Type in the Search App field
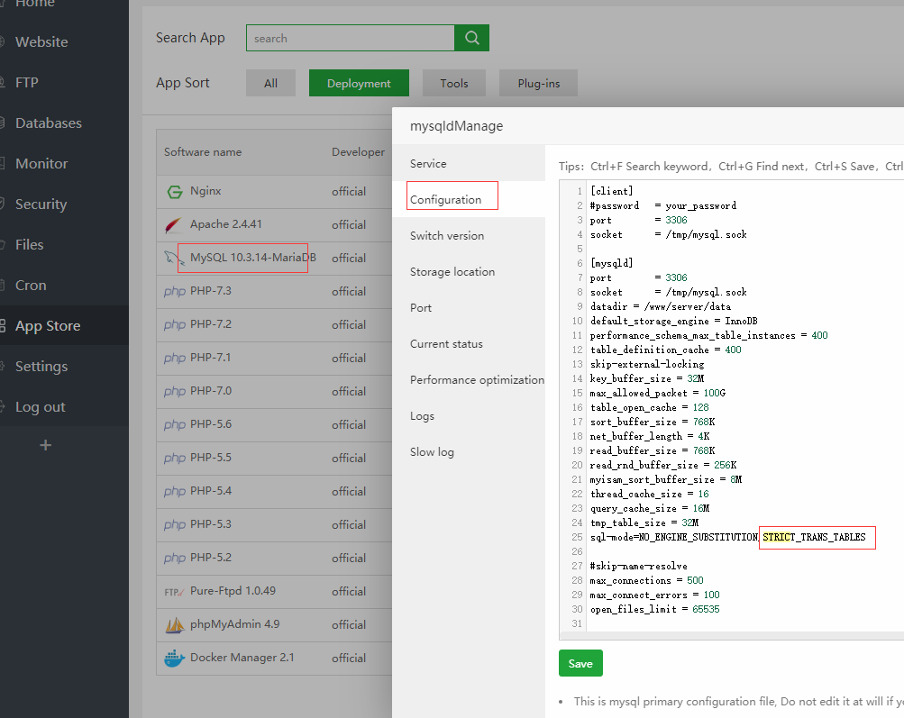The image size is (904, 718). [x=350, y=38]
